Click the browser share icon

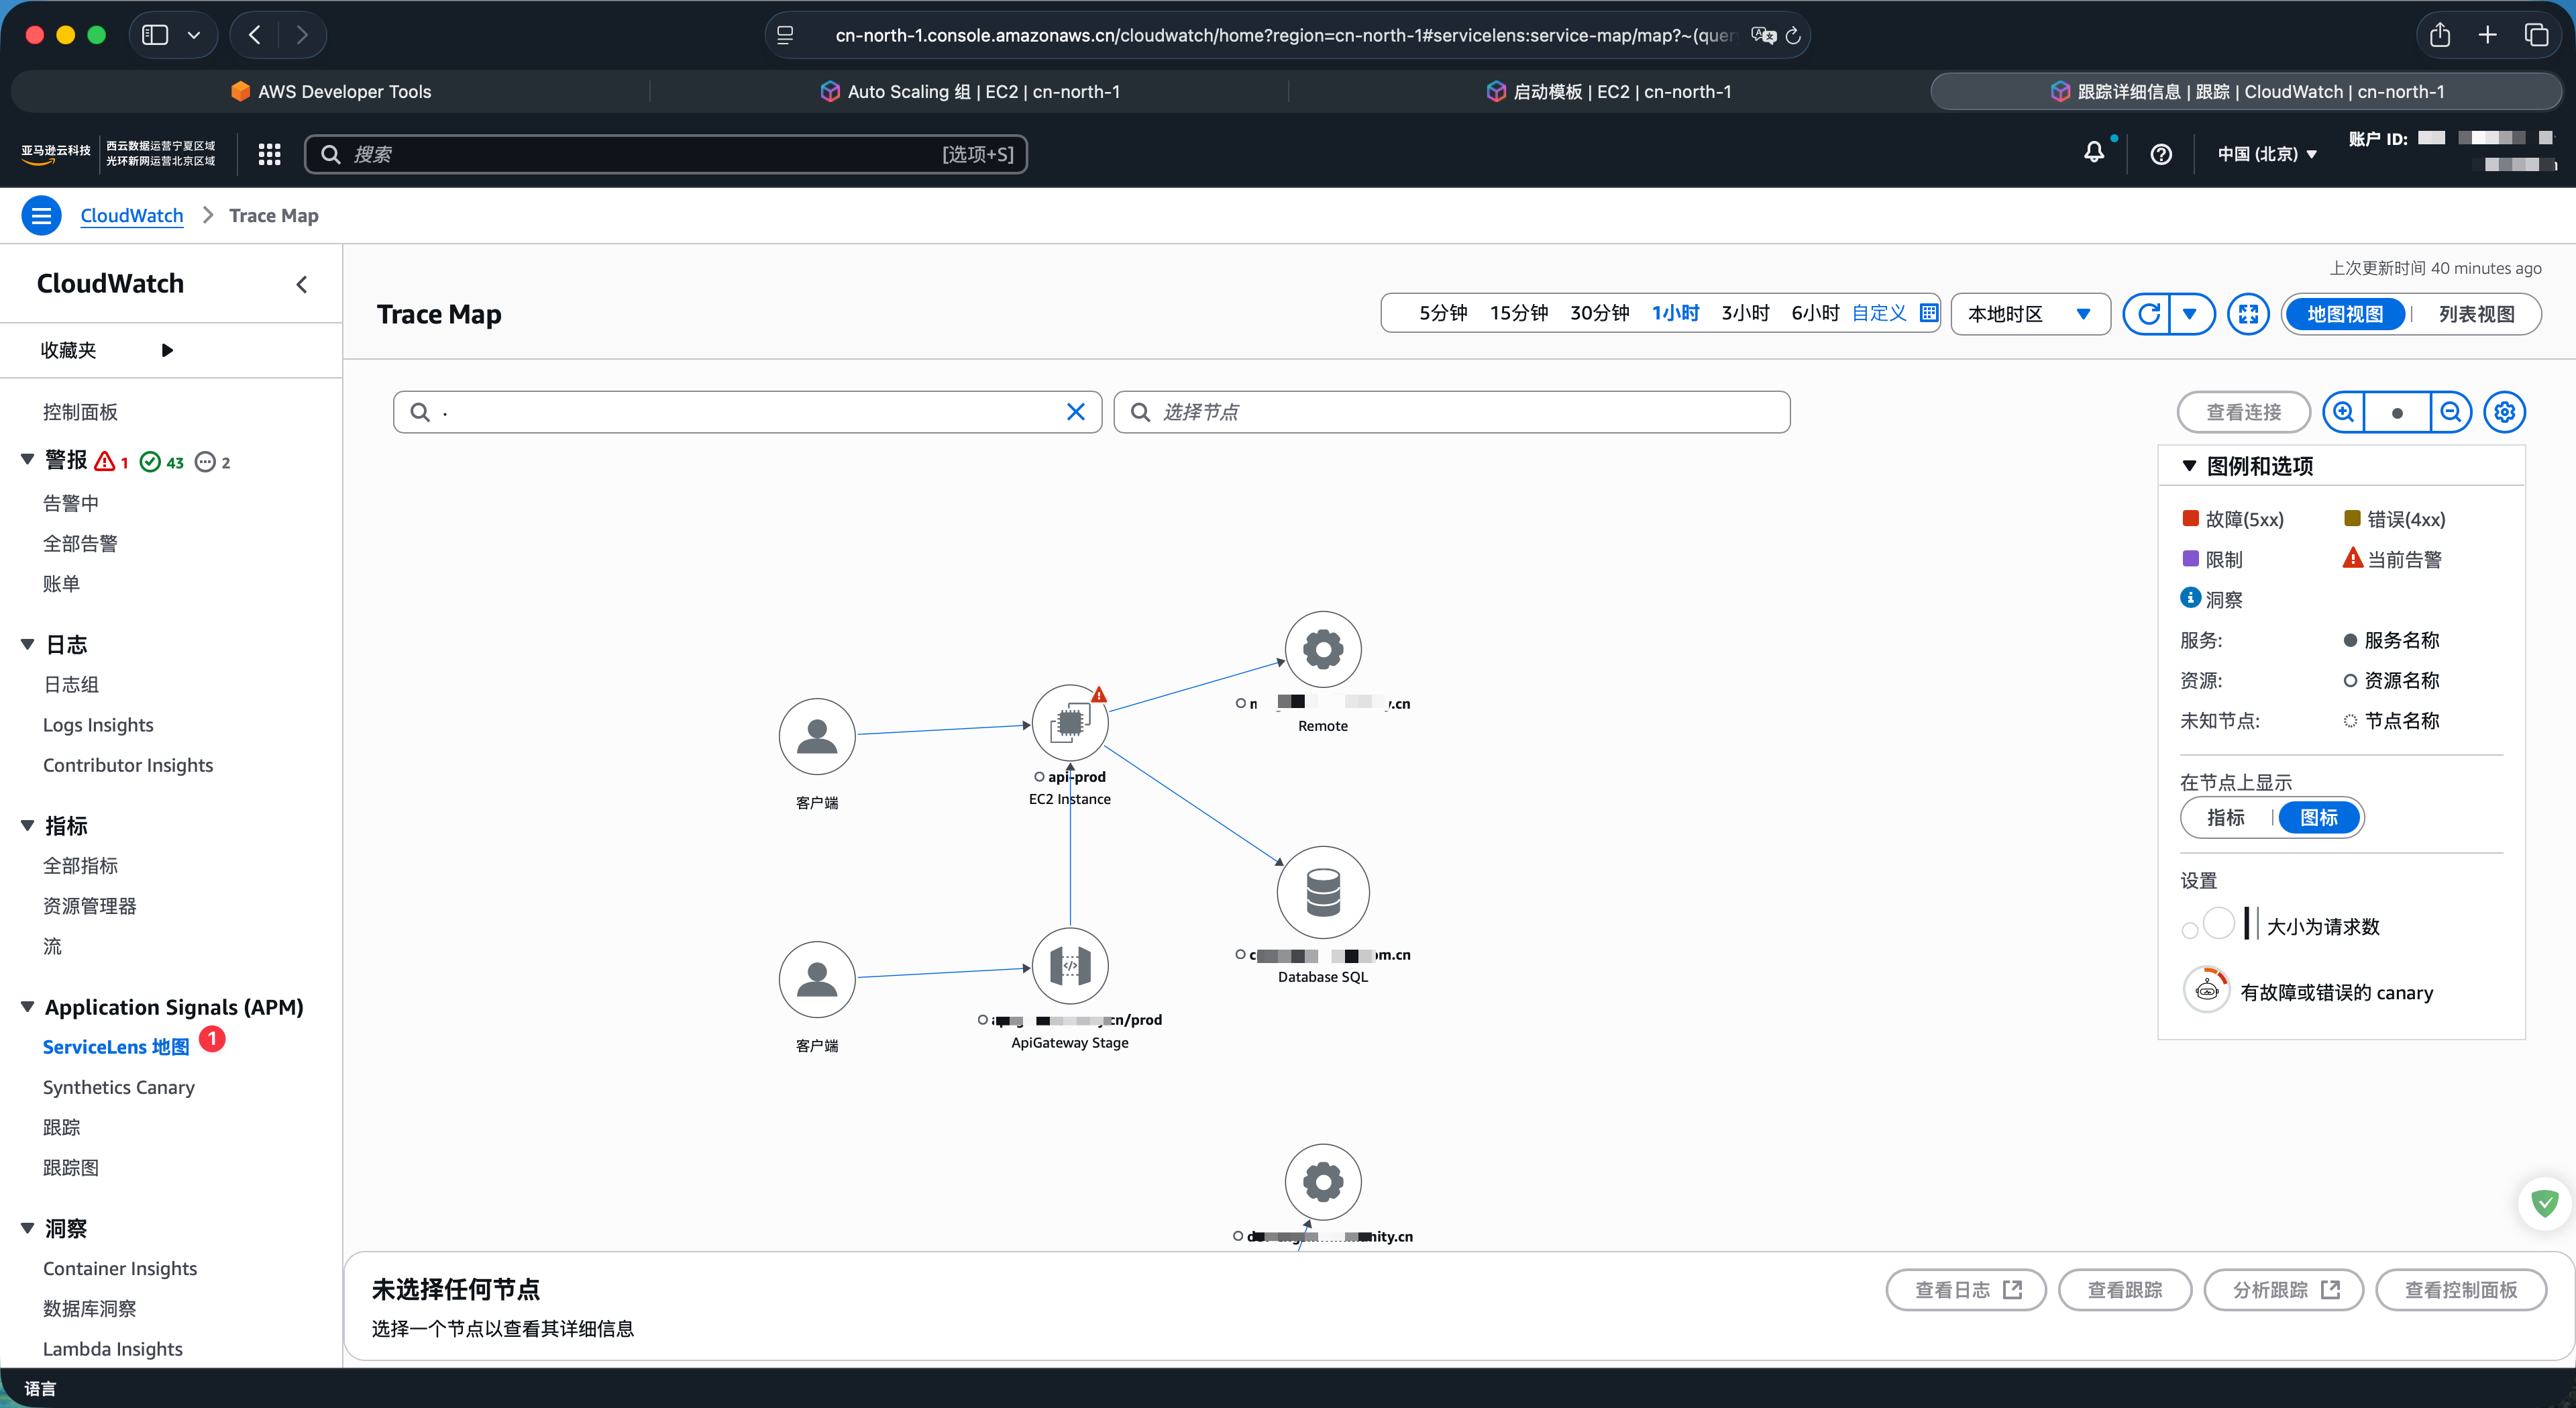click(2440, 35)
